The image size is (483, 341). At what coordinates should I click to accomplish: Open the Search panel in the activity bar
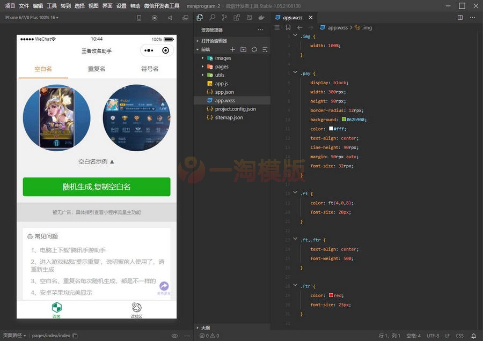click(x=212, y=17)
